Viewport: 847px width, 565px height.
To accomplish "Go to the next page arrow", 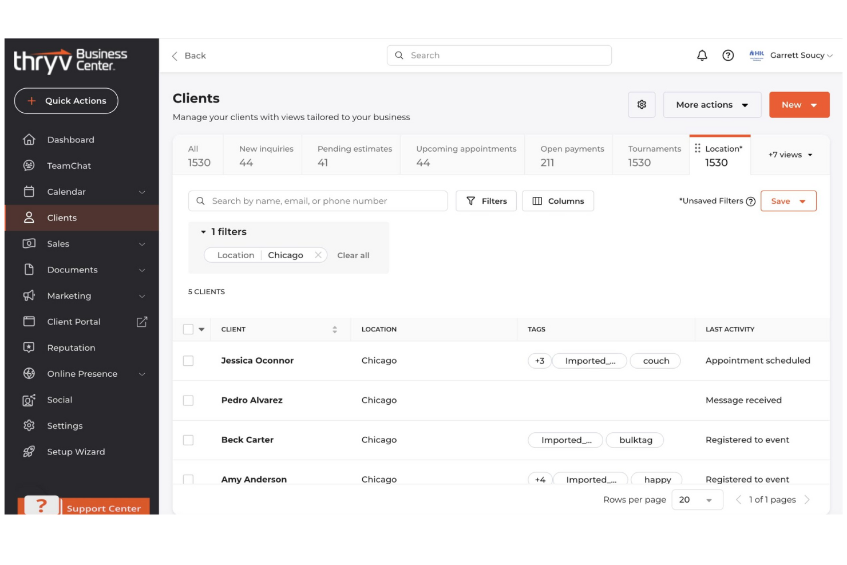I will (x=807, y=500).
